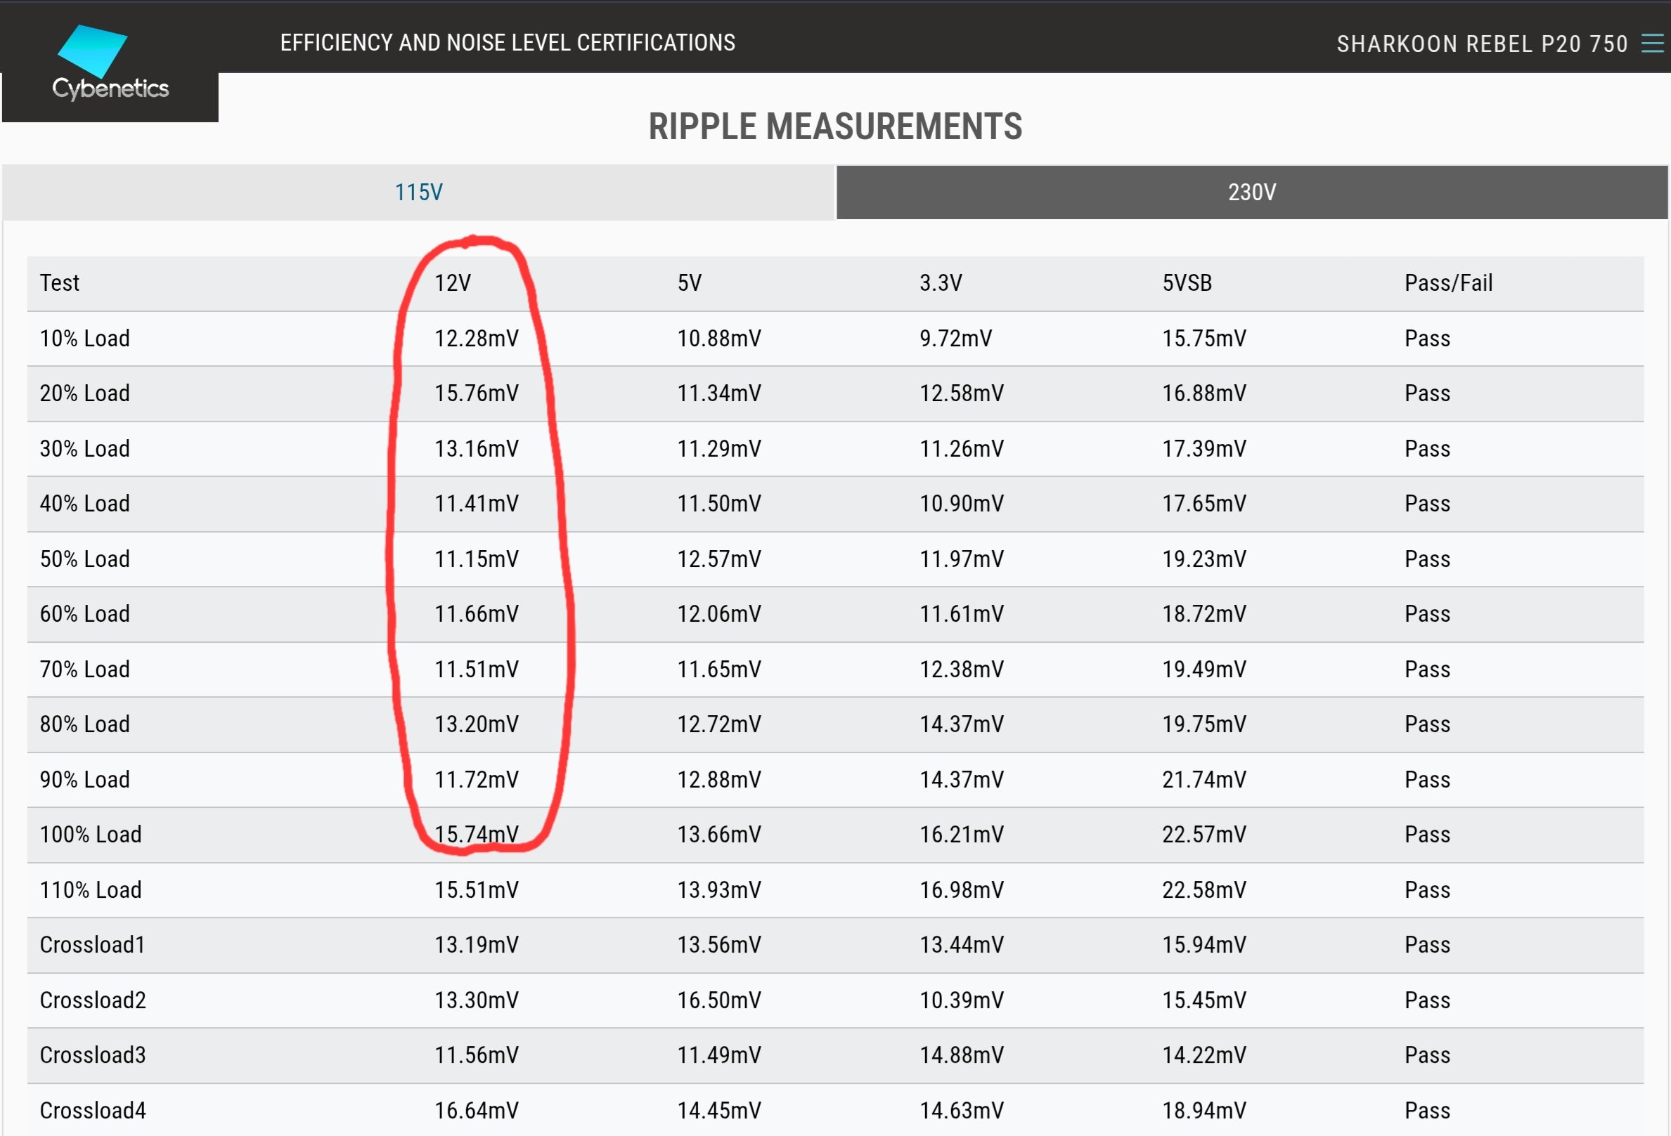Click the Sharkoon Rebel P20 750 title
This screenshot has width=1671, height=1136.
point(1481,44)
